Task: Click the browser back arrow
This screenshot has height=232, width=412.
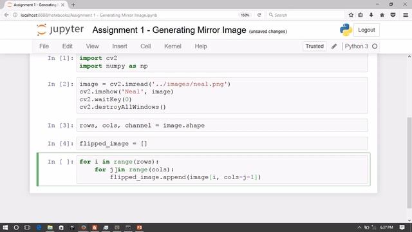Action: [6, 15]
